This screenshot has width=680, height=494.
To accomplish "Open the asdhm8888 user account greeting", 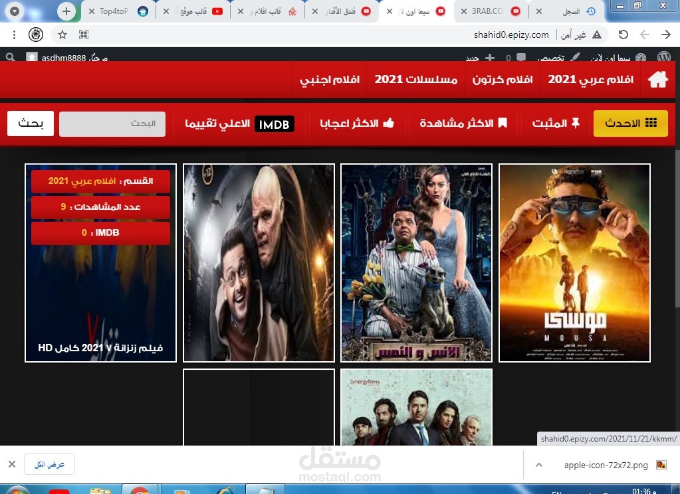I will (66, 57).
